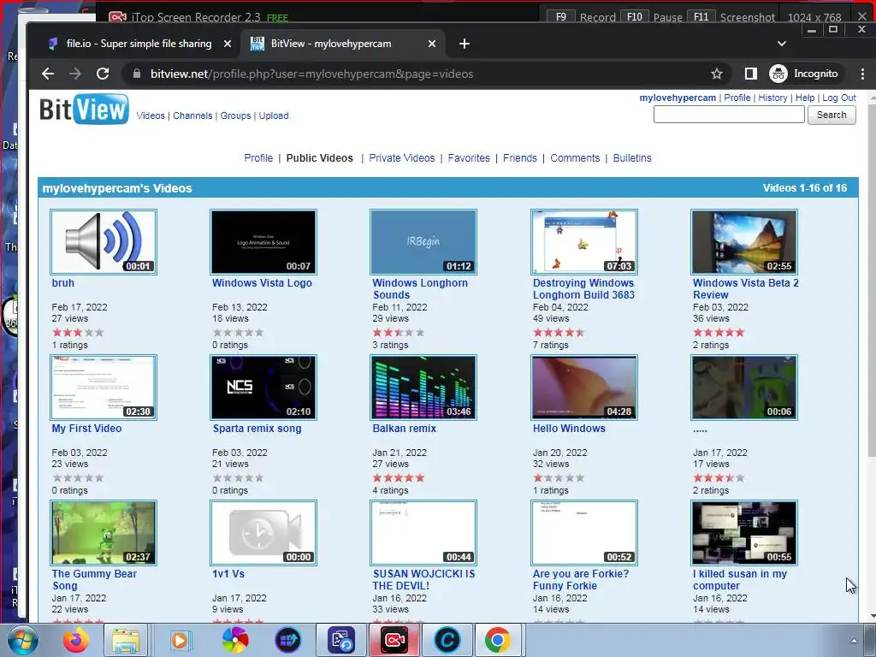Close the BitView tab
This screenshot has height=657, width=876.
tap(432, 44)
